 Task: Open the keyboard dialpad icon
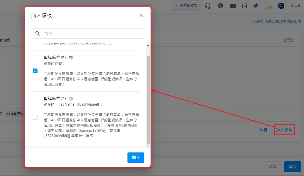pos(233,6)
